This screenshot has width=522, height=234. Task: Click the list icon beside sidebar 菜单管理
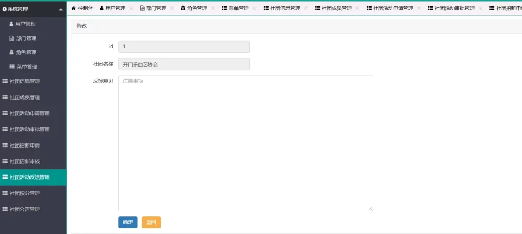point(12,67)
